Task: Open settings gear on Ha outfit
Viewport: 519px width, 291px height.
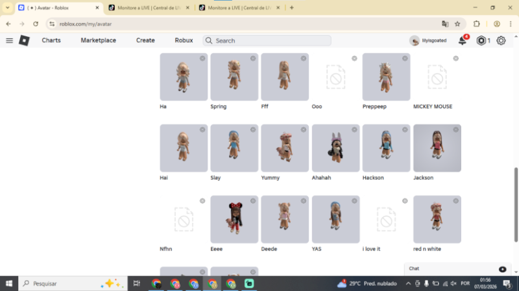Action: click(x=202, y=58)
